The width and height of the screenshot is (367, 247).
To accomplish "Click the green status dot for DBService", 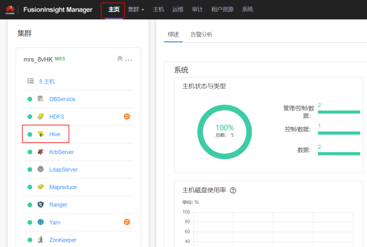I will [x=30, y=99].
